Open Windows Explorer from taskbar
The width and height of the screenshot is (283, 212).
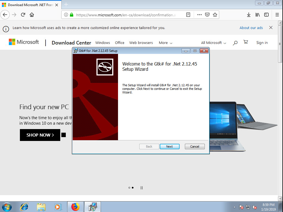point(41,207)
